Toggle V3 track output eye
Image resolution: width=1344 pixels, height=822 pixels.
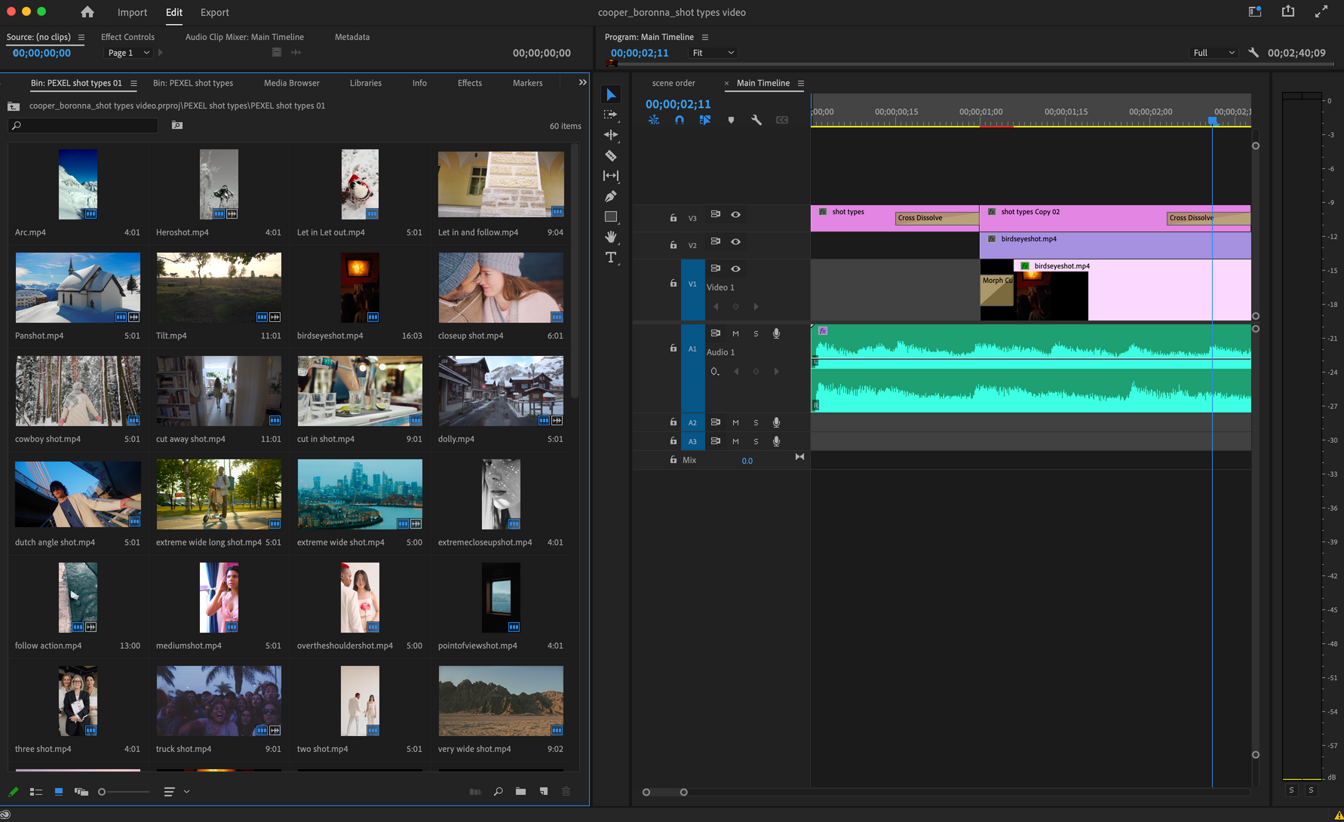click(735, 215)
